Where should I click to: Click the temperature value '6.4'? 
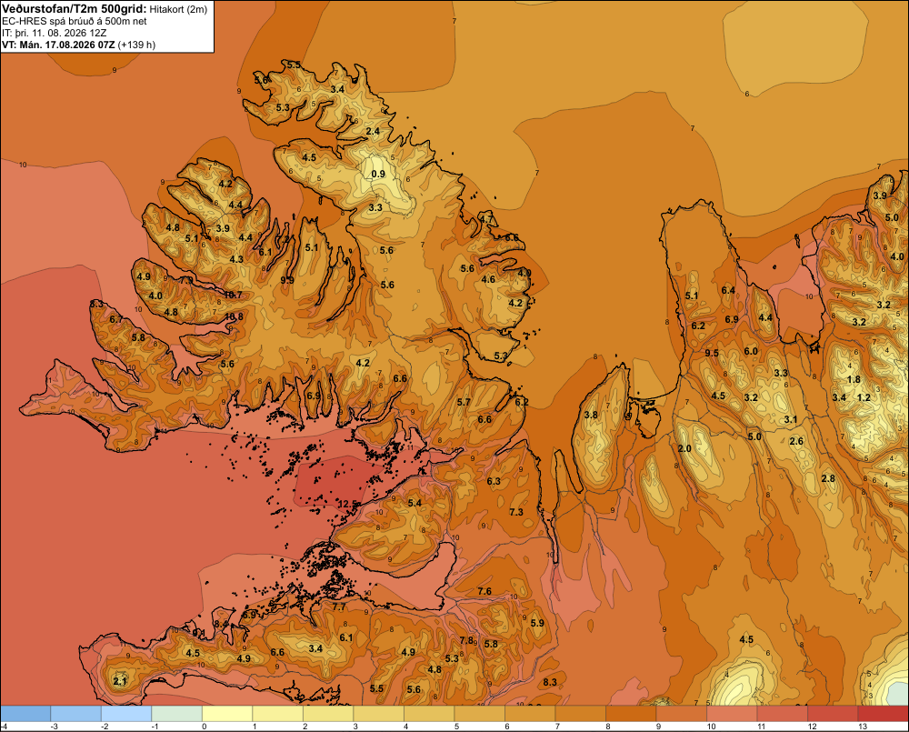click(728, 290)
